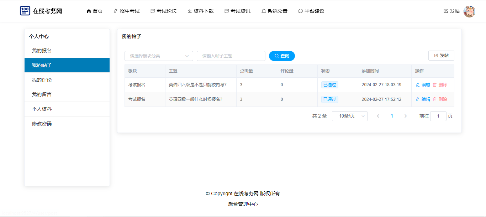Delete the 英语四级一般什么时候报名 post
Viewport: 486px width, 217px height.
(x=440, y=99)
